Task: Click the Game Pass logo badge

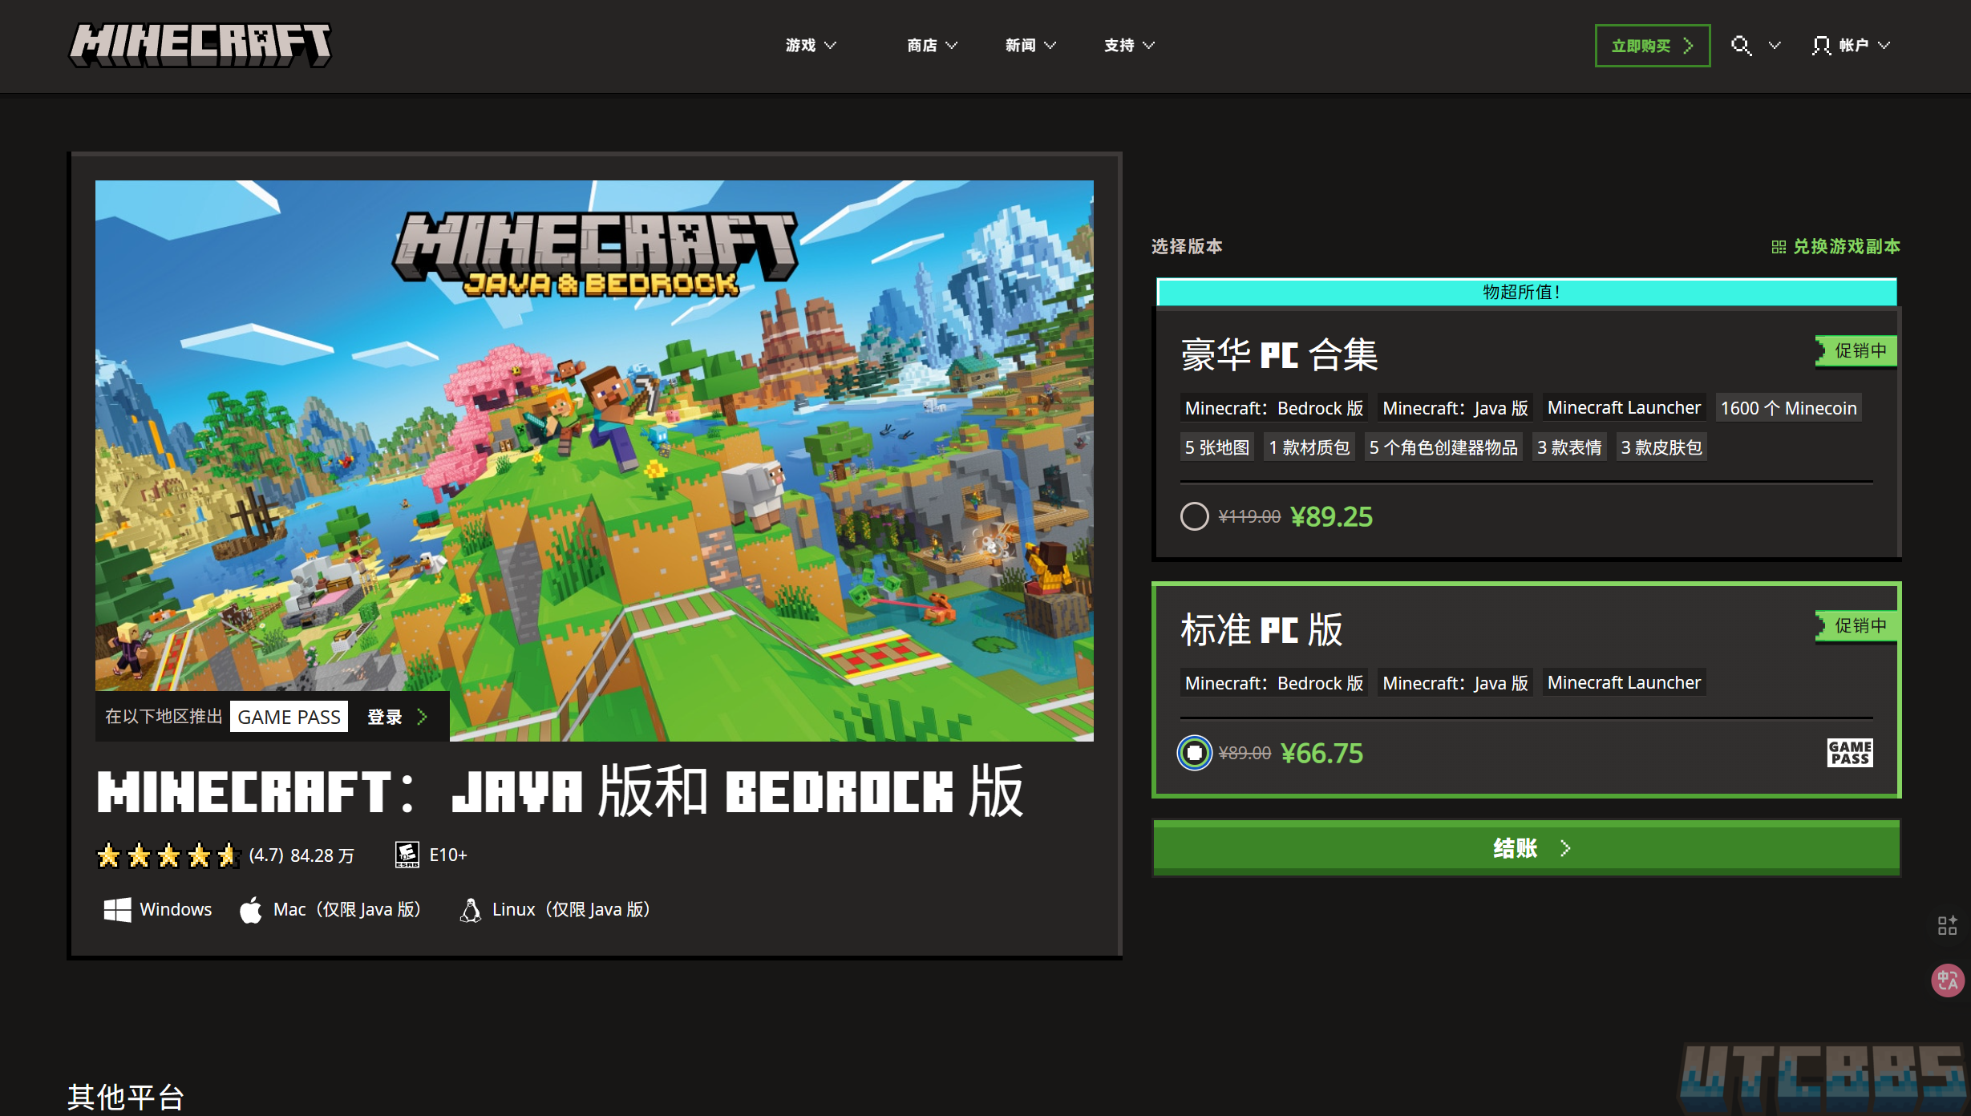Action: click(1850, 753)
